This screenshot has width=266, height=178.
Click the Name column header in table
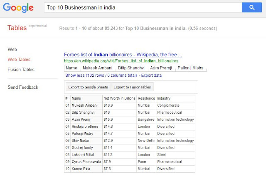(x=86, y=98)
